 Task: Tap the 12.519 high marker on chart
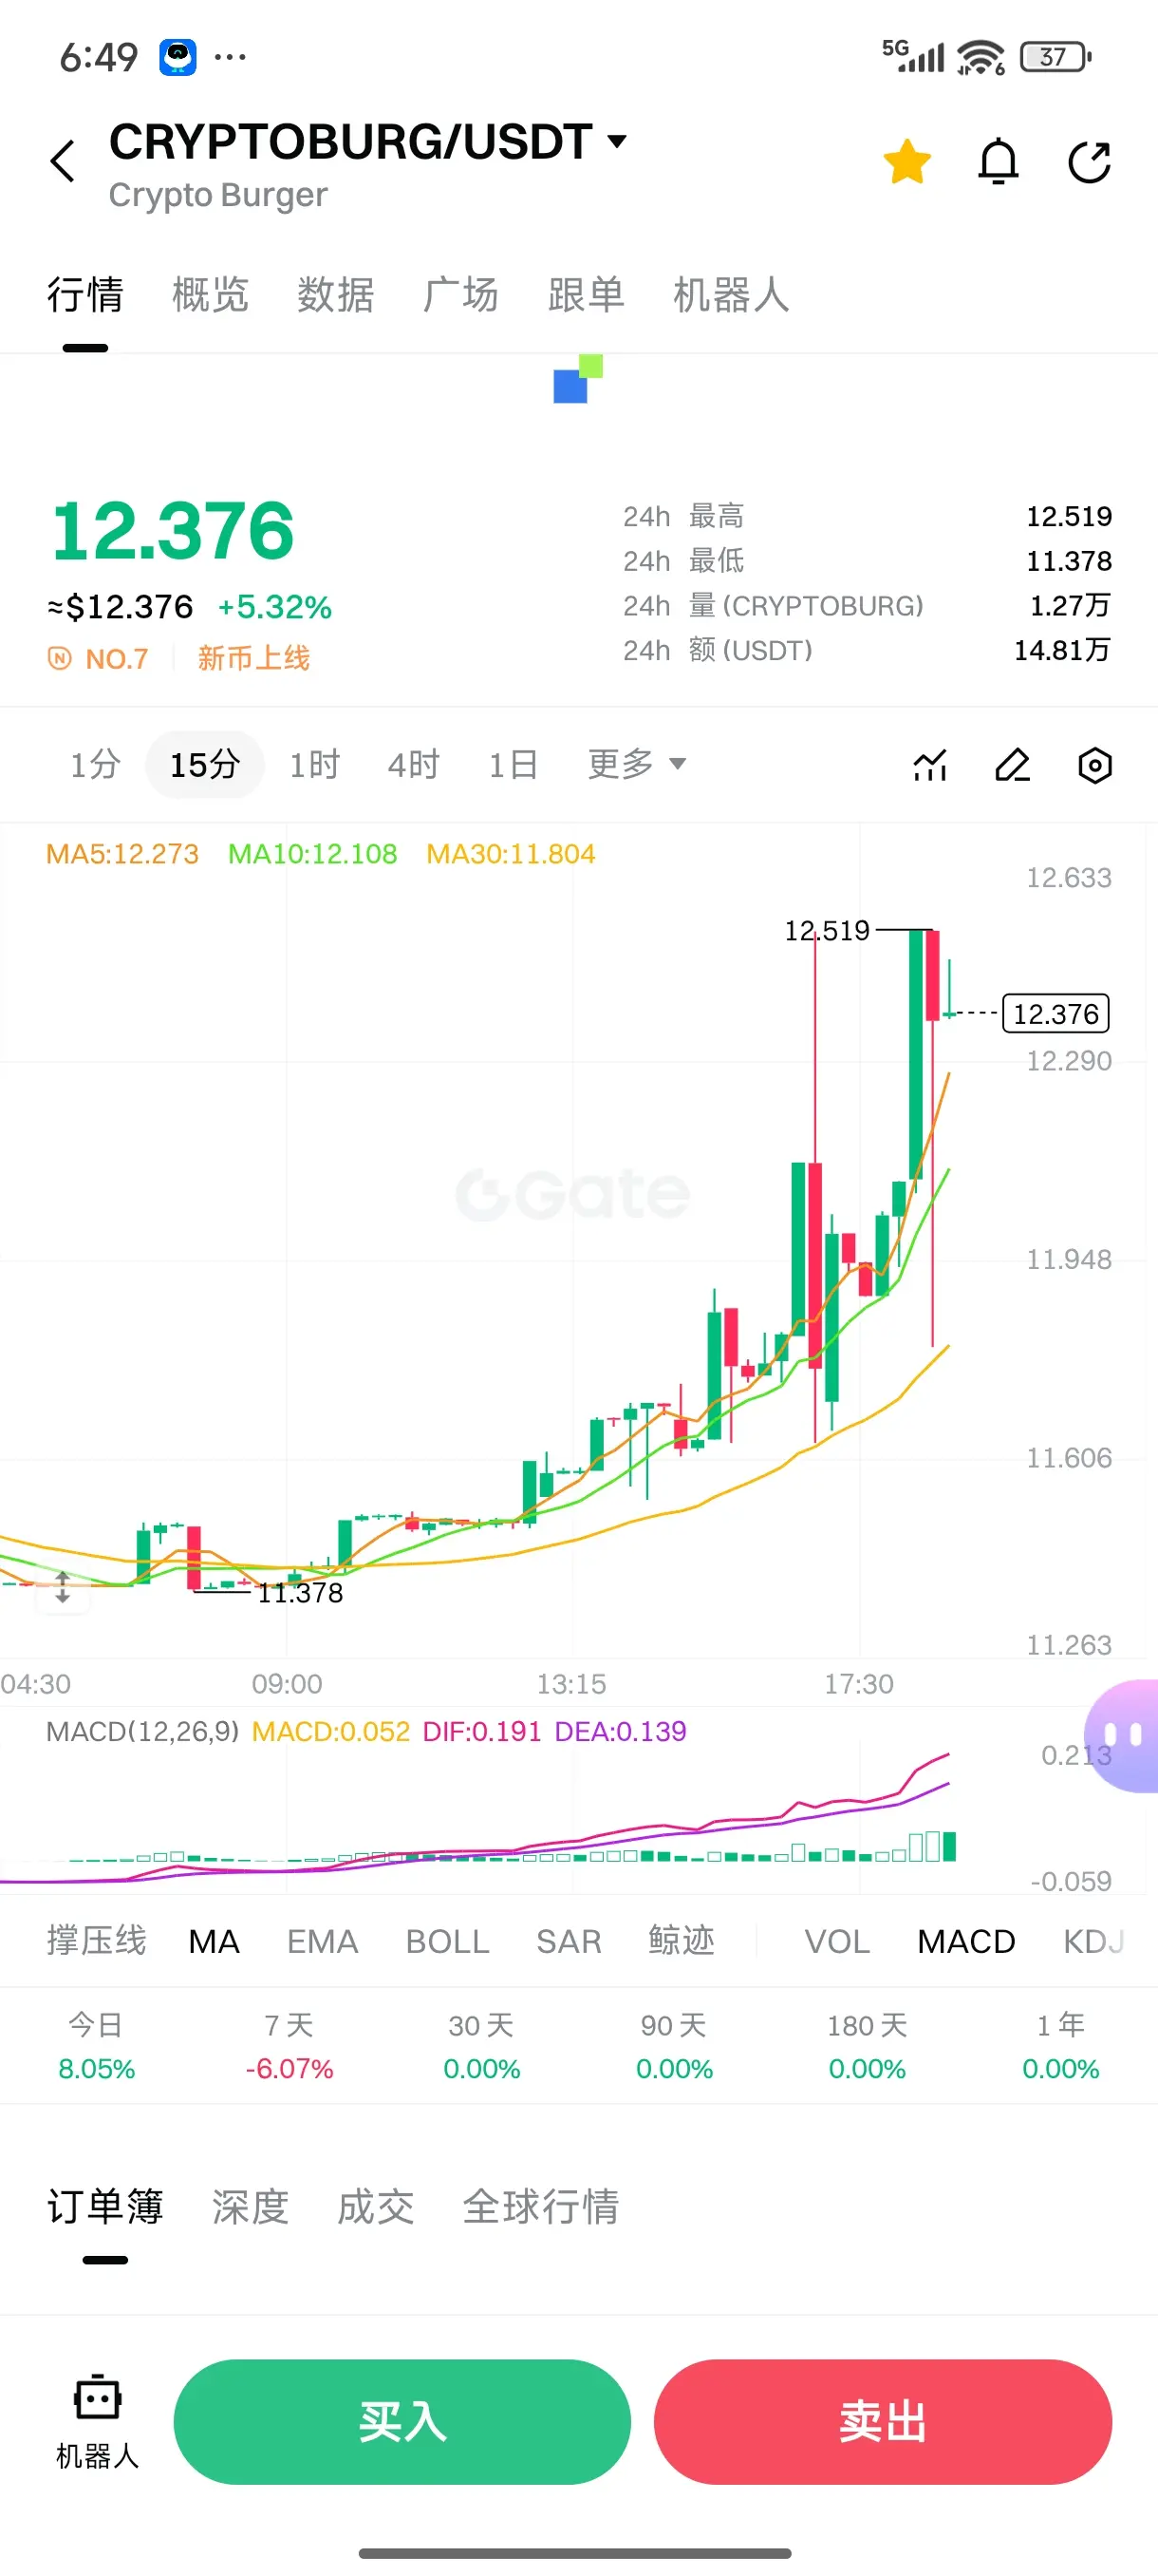pos(828,931)
